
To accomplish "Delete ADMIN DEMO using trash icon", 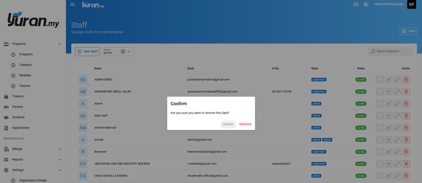I will (406, 80).
